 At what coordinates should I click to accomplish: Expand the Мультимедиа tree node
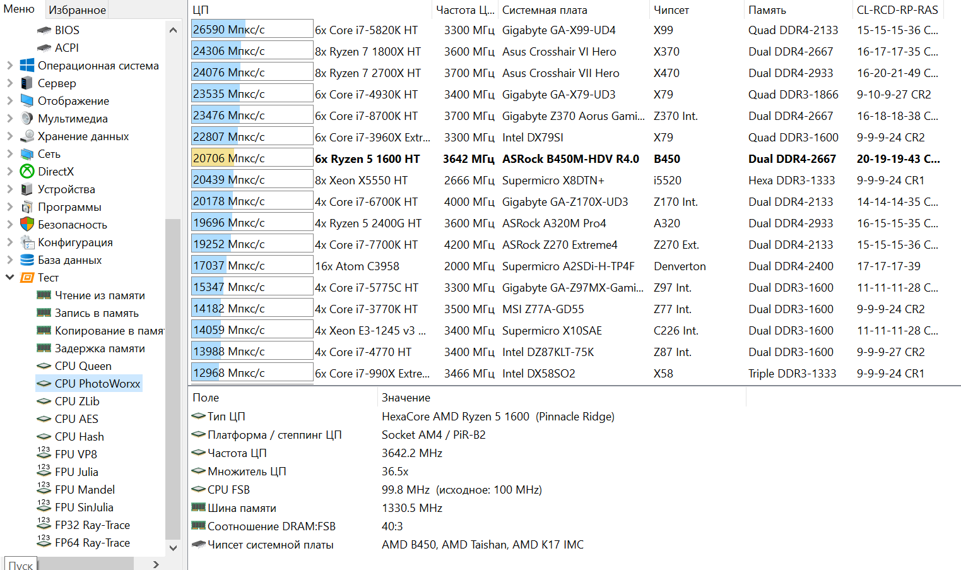9,119
